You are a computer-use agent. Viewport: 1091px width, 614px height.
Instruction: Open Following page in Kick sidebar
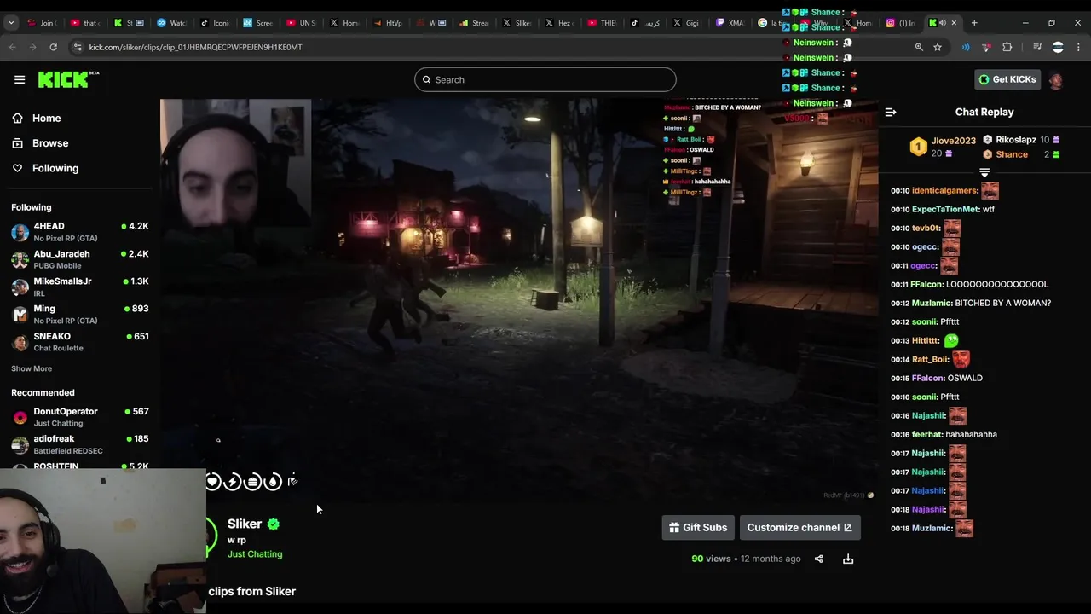click(55, 168)
